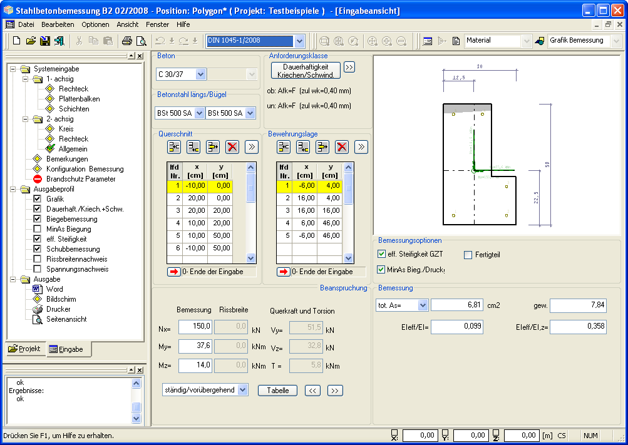Screen dimensions: 628x445
Task: Click the graphic shapes icon before Grafik Bemessung
Action: click(x=540, y=41)
